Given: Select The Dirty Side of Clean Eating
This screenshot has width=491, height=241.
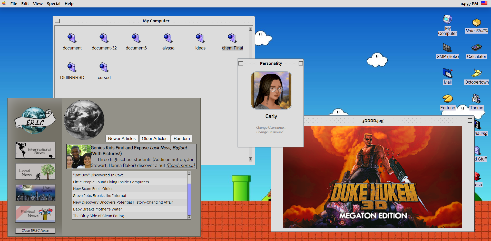Looking at the screenshot, I should tap(130, 216).
